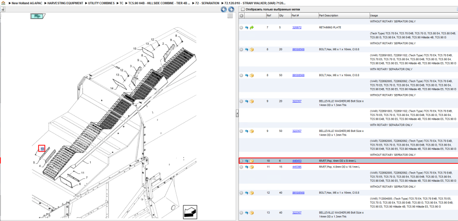Click package box icon on Ref 9 Qty 50 row
This screenshot has height=221, width=458.
252,131
